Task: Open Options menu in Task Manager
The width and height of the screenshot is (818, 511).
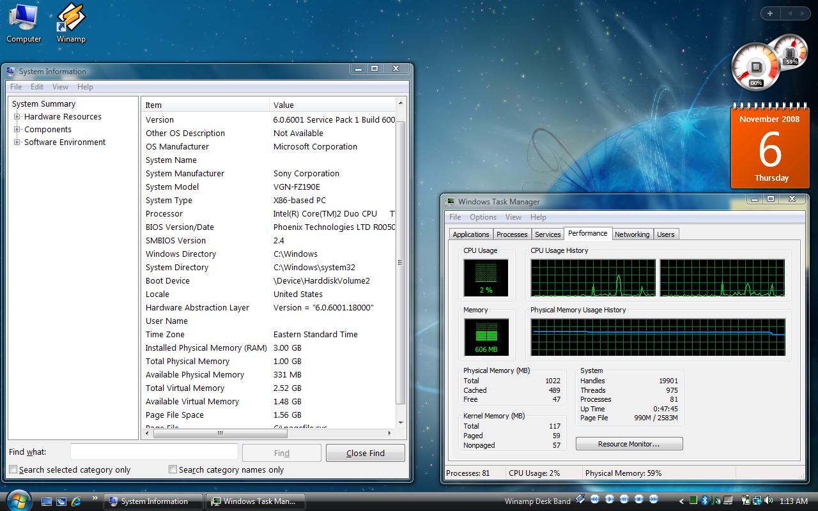Action: tap(483, 217)
